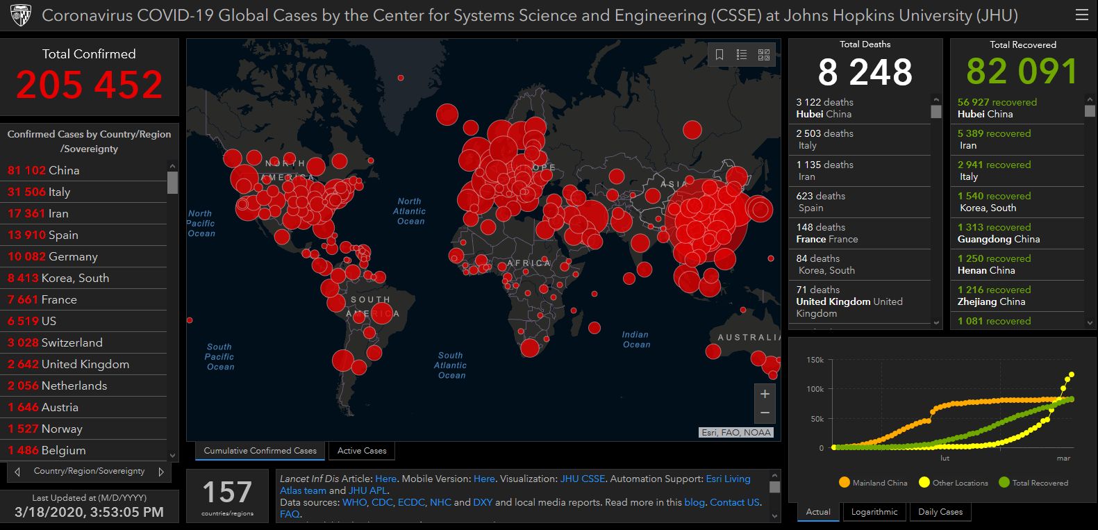Click '1 135 deaths Iran' entry
This screenshot has width=1098, height=530.
(860, 171)
